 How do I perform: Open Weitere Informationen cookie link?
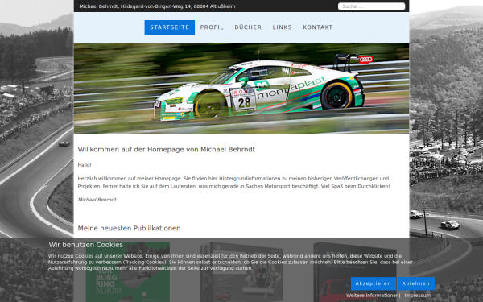click(373, 296)
